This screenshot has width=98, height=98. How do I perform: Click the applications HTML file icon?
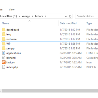pyautogui.click(x=4, y=53)
